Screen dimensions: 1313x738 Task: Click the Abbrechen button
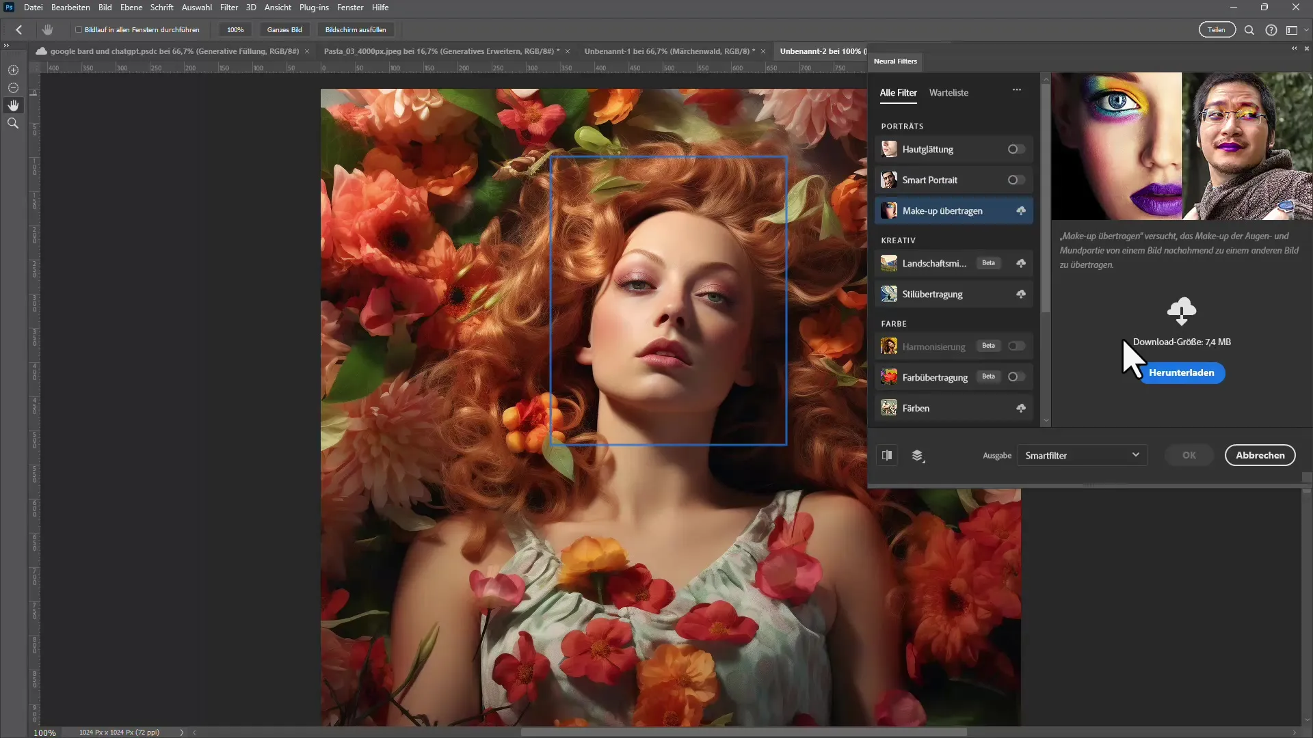[x=1260, y=455]
